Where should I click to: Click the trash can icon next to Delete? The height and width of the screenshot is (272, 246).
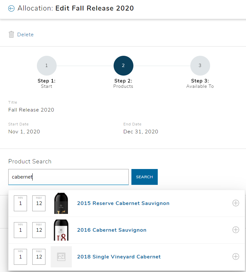[11, 34]
